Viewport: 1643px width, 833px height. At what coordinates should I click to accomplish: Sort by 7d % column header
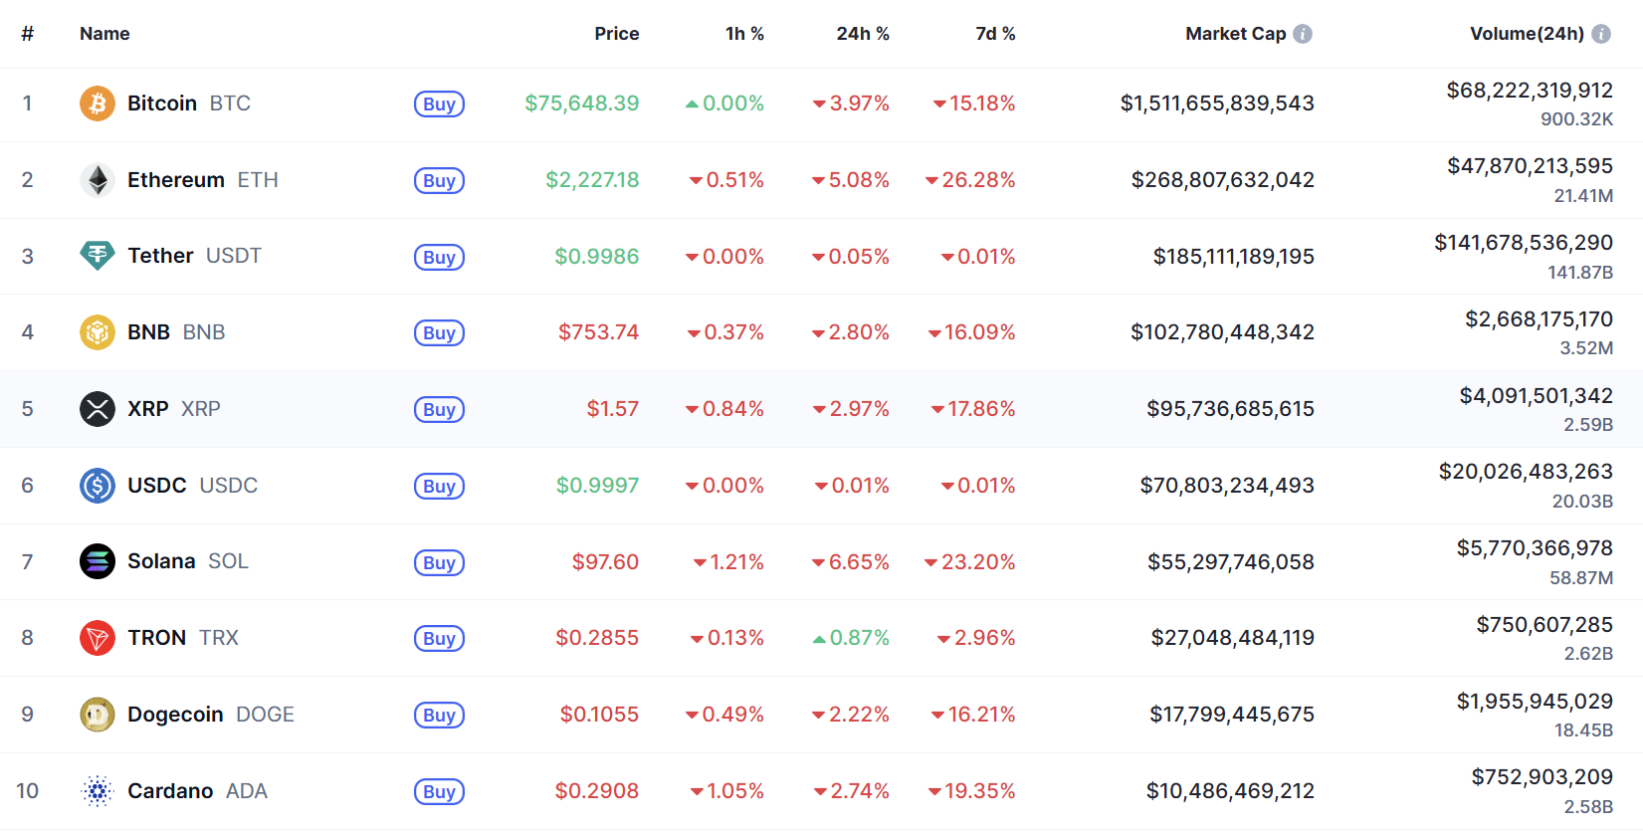tap(994, 34)
